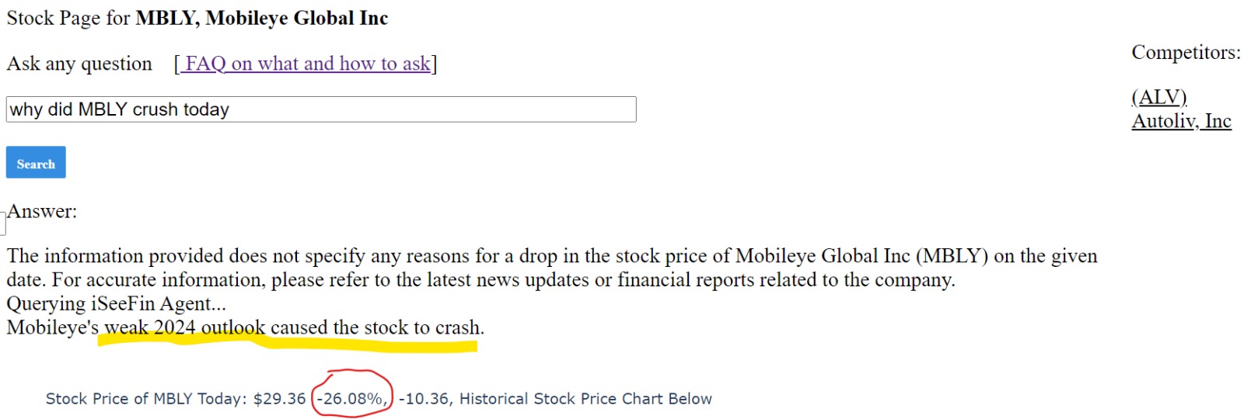
Task: Click the Competitors heading
Action: [x=1186, y=53]
